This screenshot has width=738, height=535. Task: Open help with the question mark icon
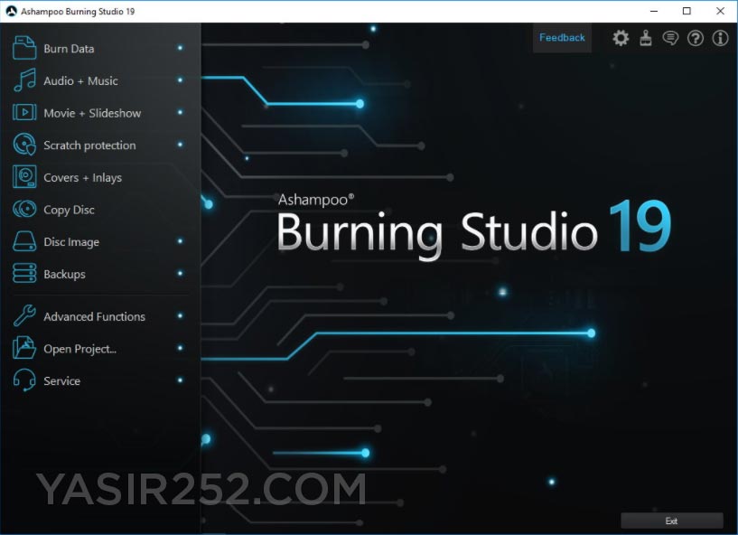click(696, 38)
